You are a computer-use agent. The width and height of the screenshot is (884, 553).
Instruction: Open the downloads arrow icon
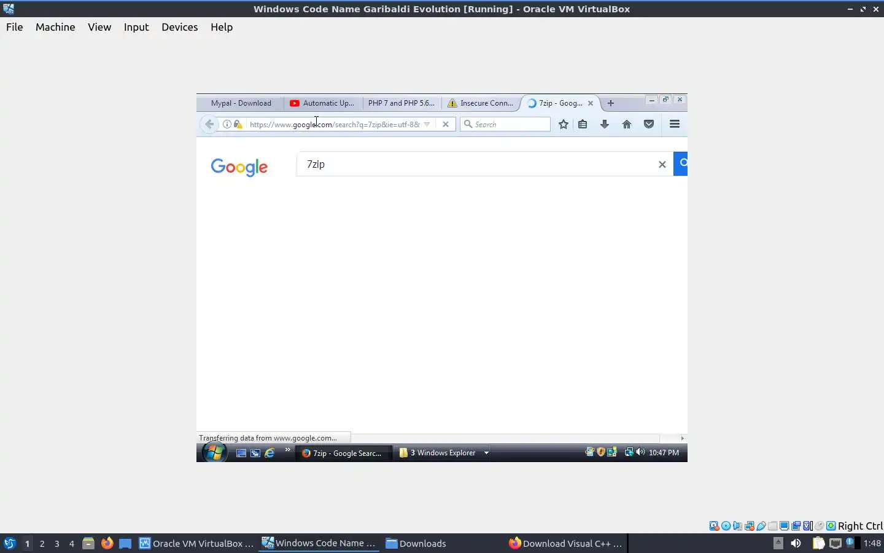[605, 124]
